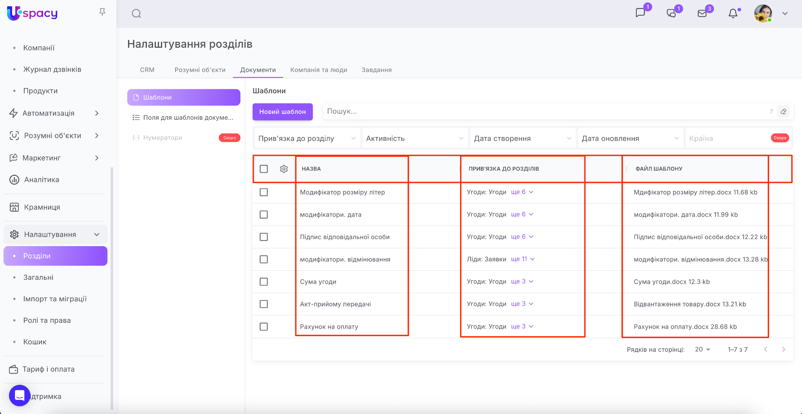The height and width of the screenshot is (414, 802).
Task: Select checkbox for Рахунок на оплату row
Action: (264, 326)
